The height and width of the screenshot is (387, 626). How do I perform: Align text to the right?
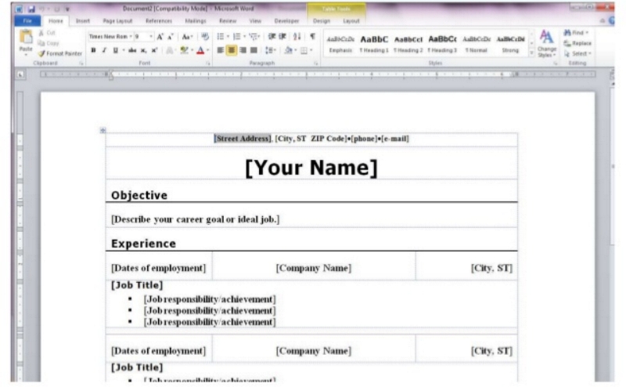tap(243, 50)
